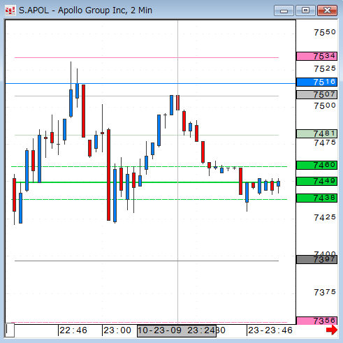
Task: Click the green 7460 price label
Action: (316, 165)
